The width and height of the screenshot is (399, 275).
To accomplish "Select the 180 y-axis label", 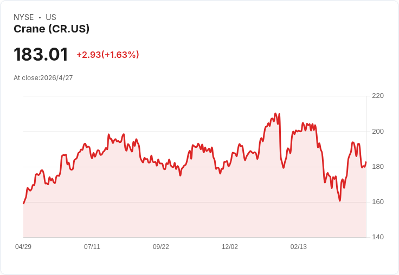I will pos(378,167).
